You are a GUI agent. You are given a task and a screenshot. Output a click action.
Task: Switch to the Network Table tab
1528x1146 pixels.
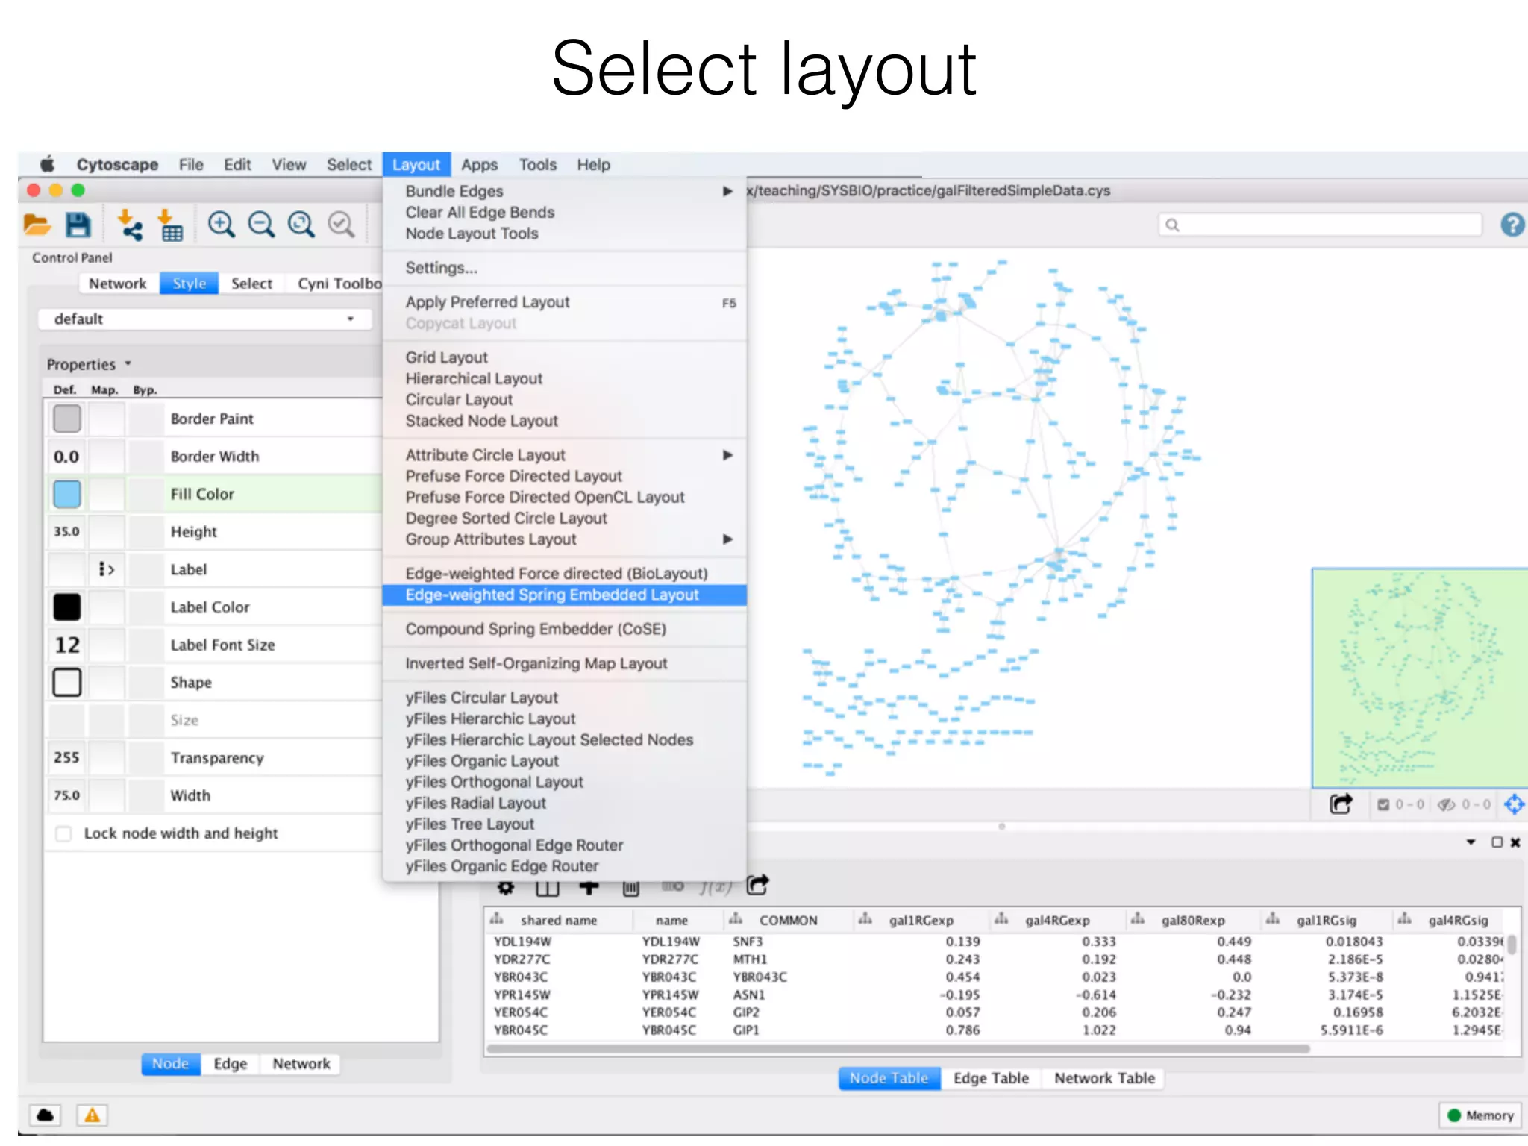[x=1104, y=1078]
